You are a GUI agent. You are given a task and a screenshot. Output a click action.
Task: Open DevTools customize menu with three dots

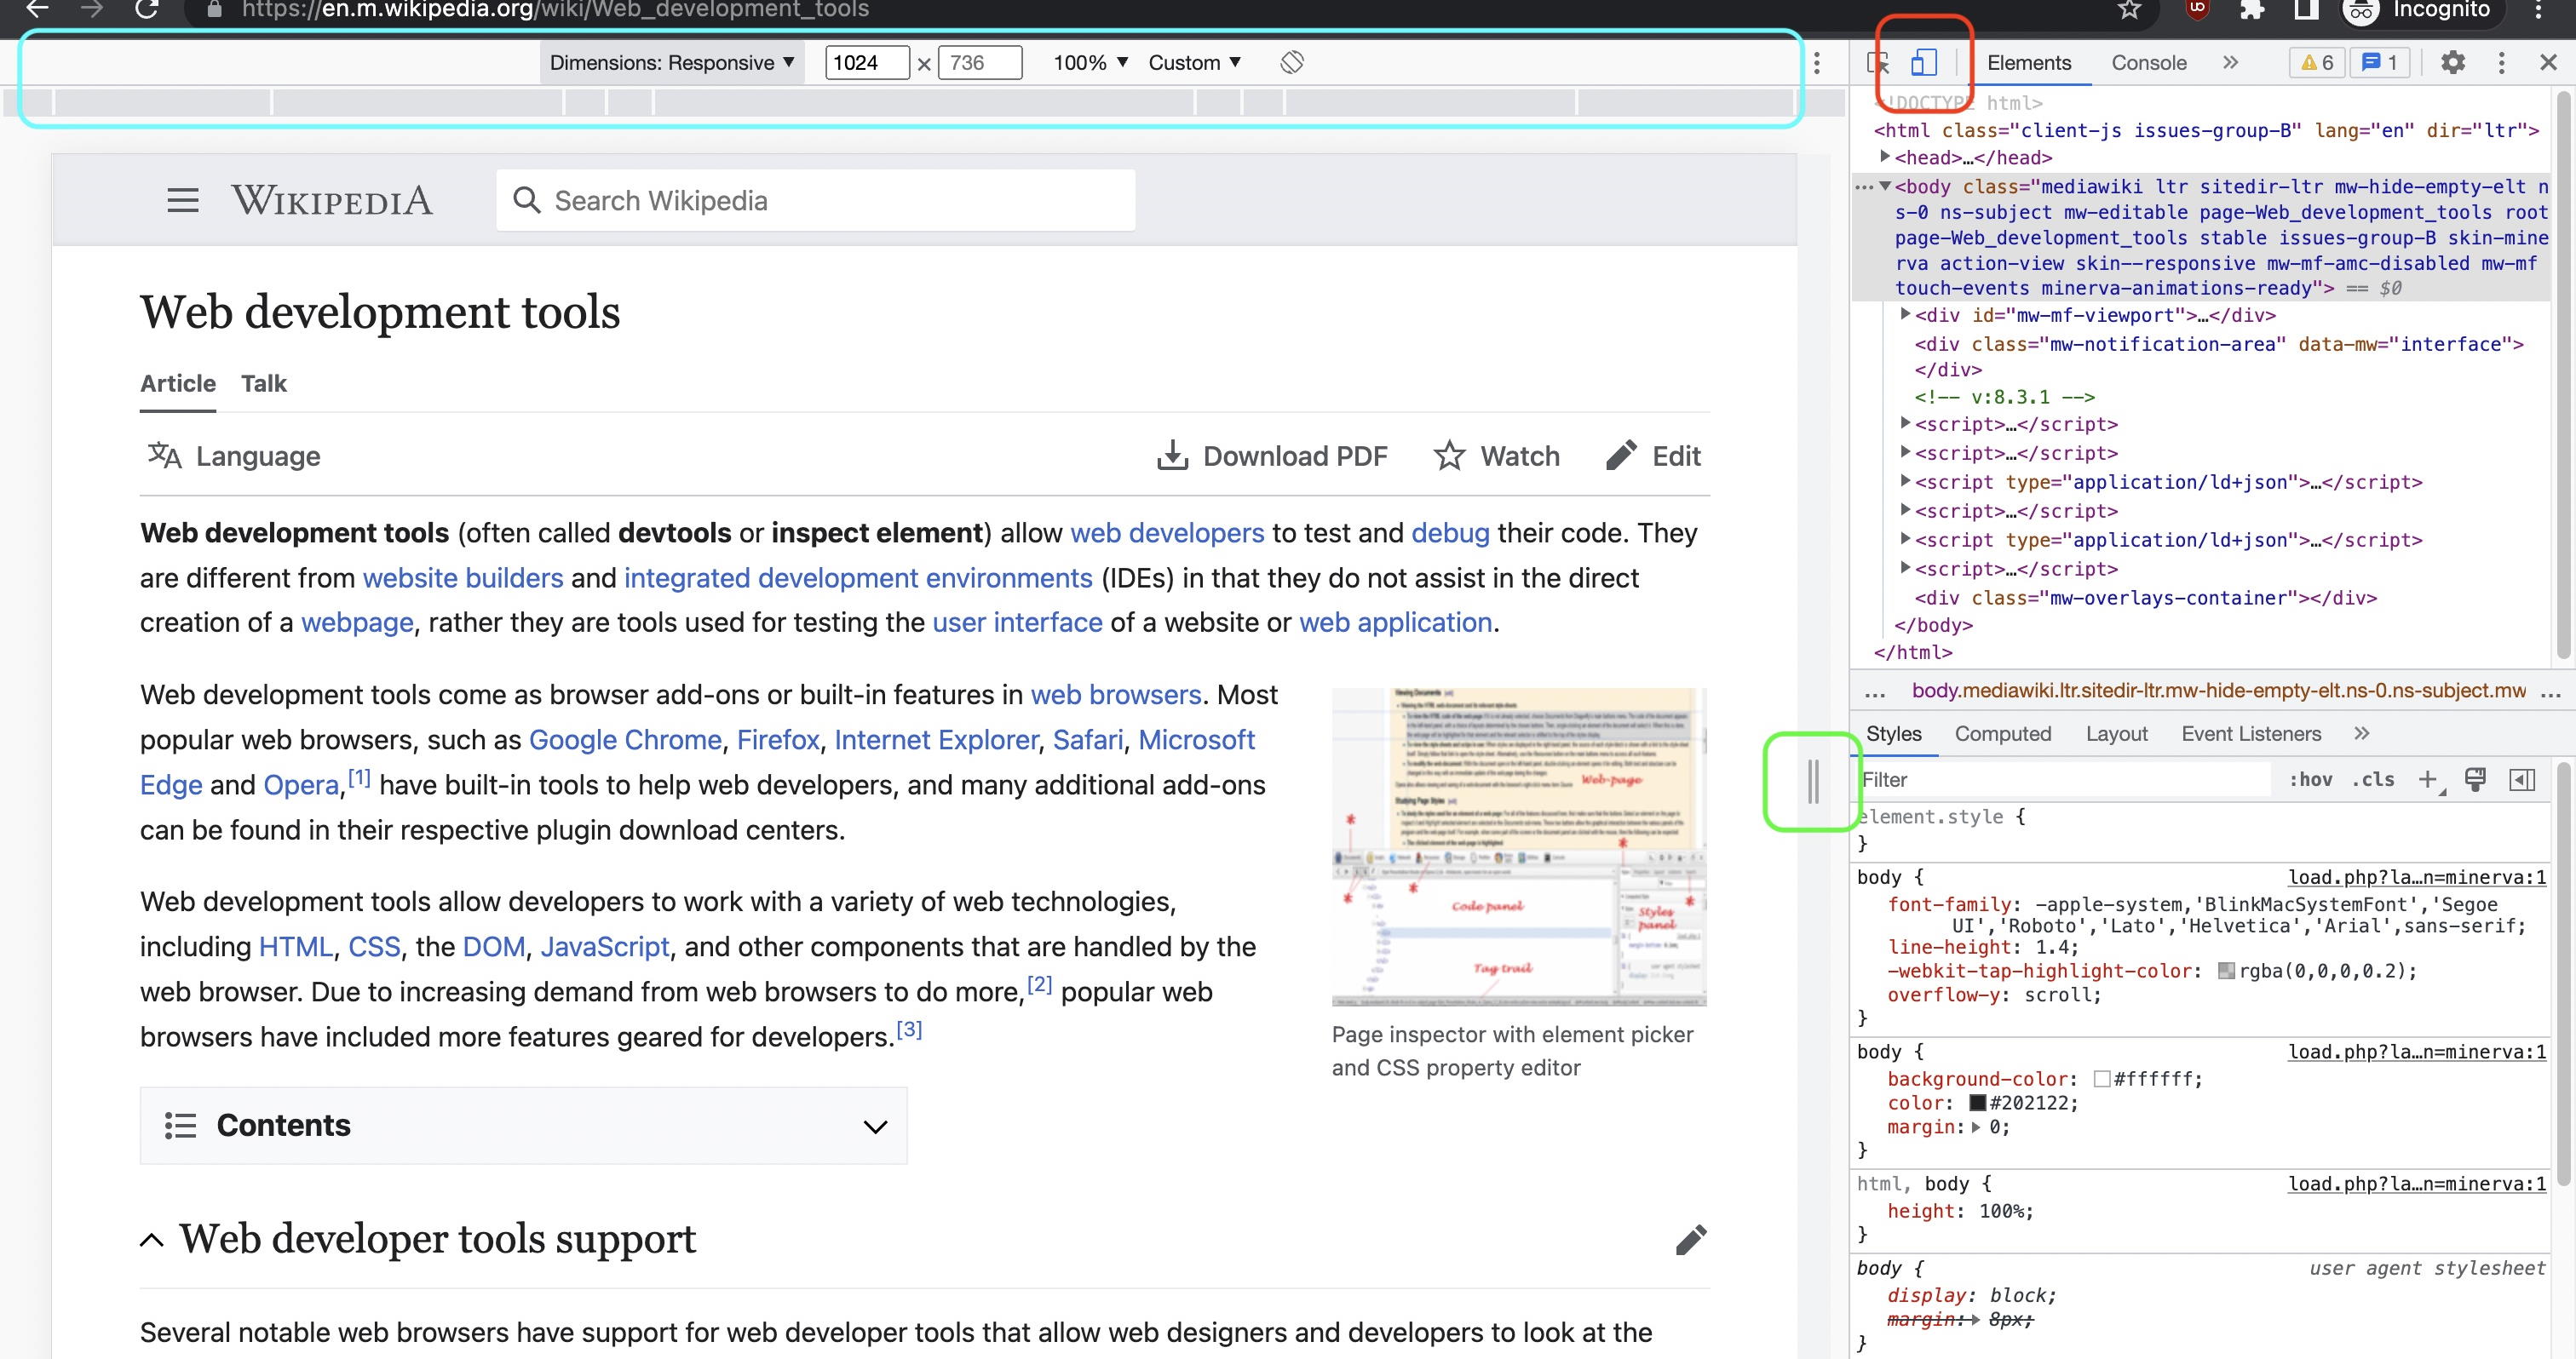2502,63
